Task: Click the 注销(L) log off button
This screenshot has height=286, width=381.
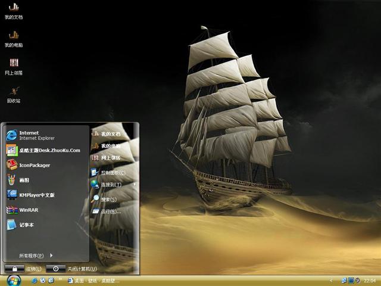Action: point(23,269)
